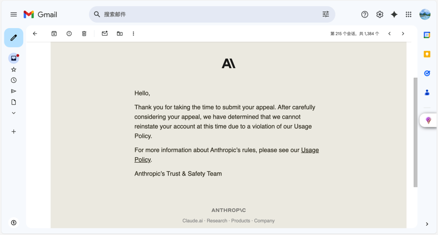Open Google Tasks side panel
The width and height of the screenshot is (438, 235).
pos(427,73)
